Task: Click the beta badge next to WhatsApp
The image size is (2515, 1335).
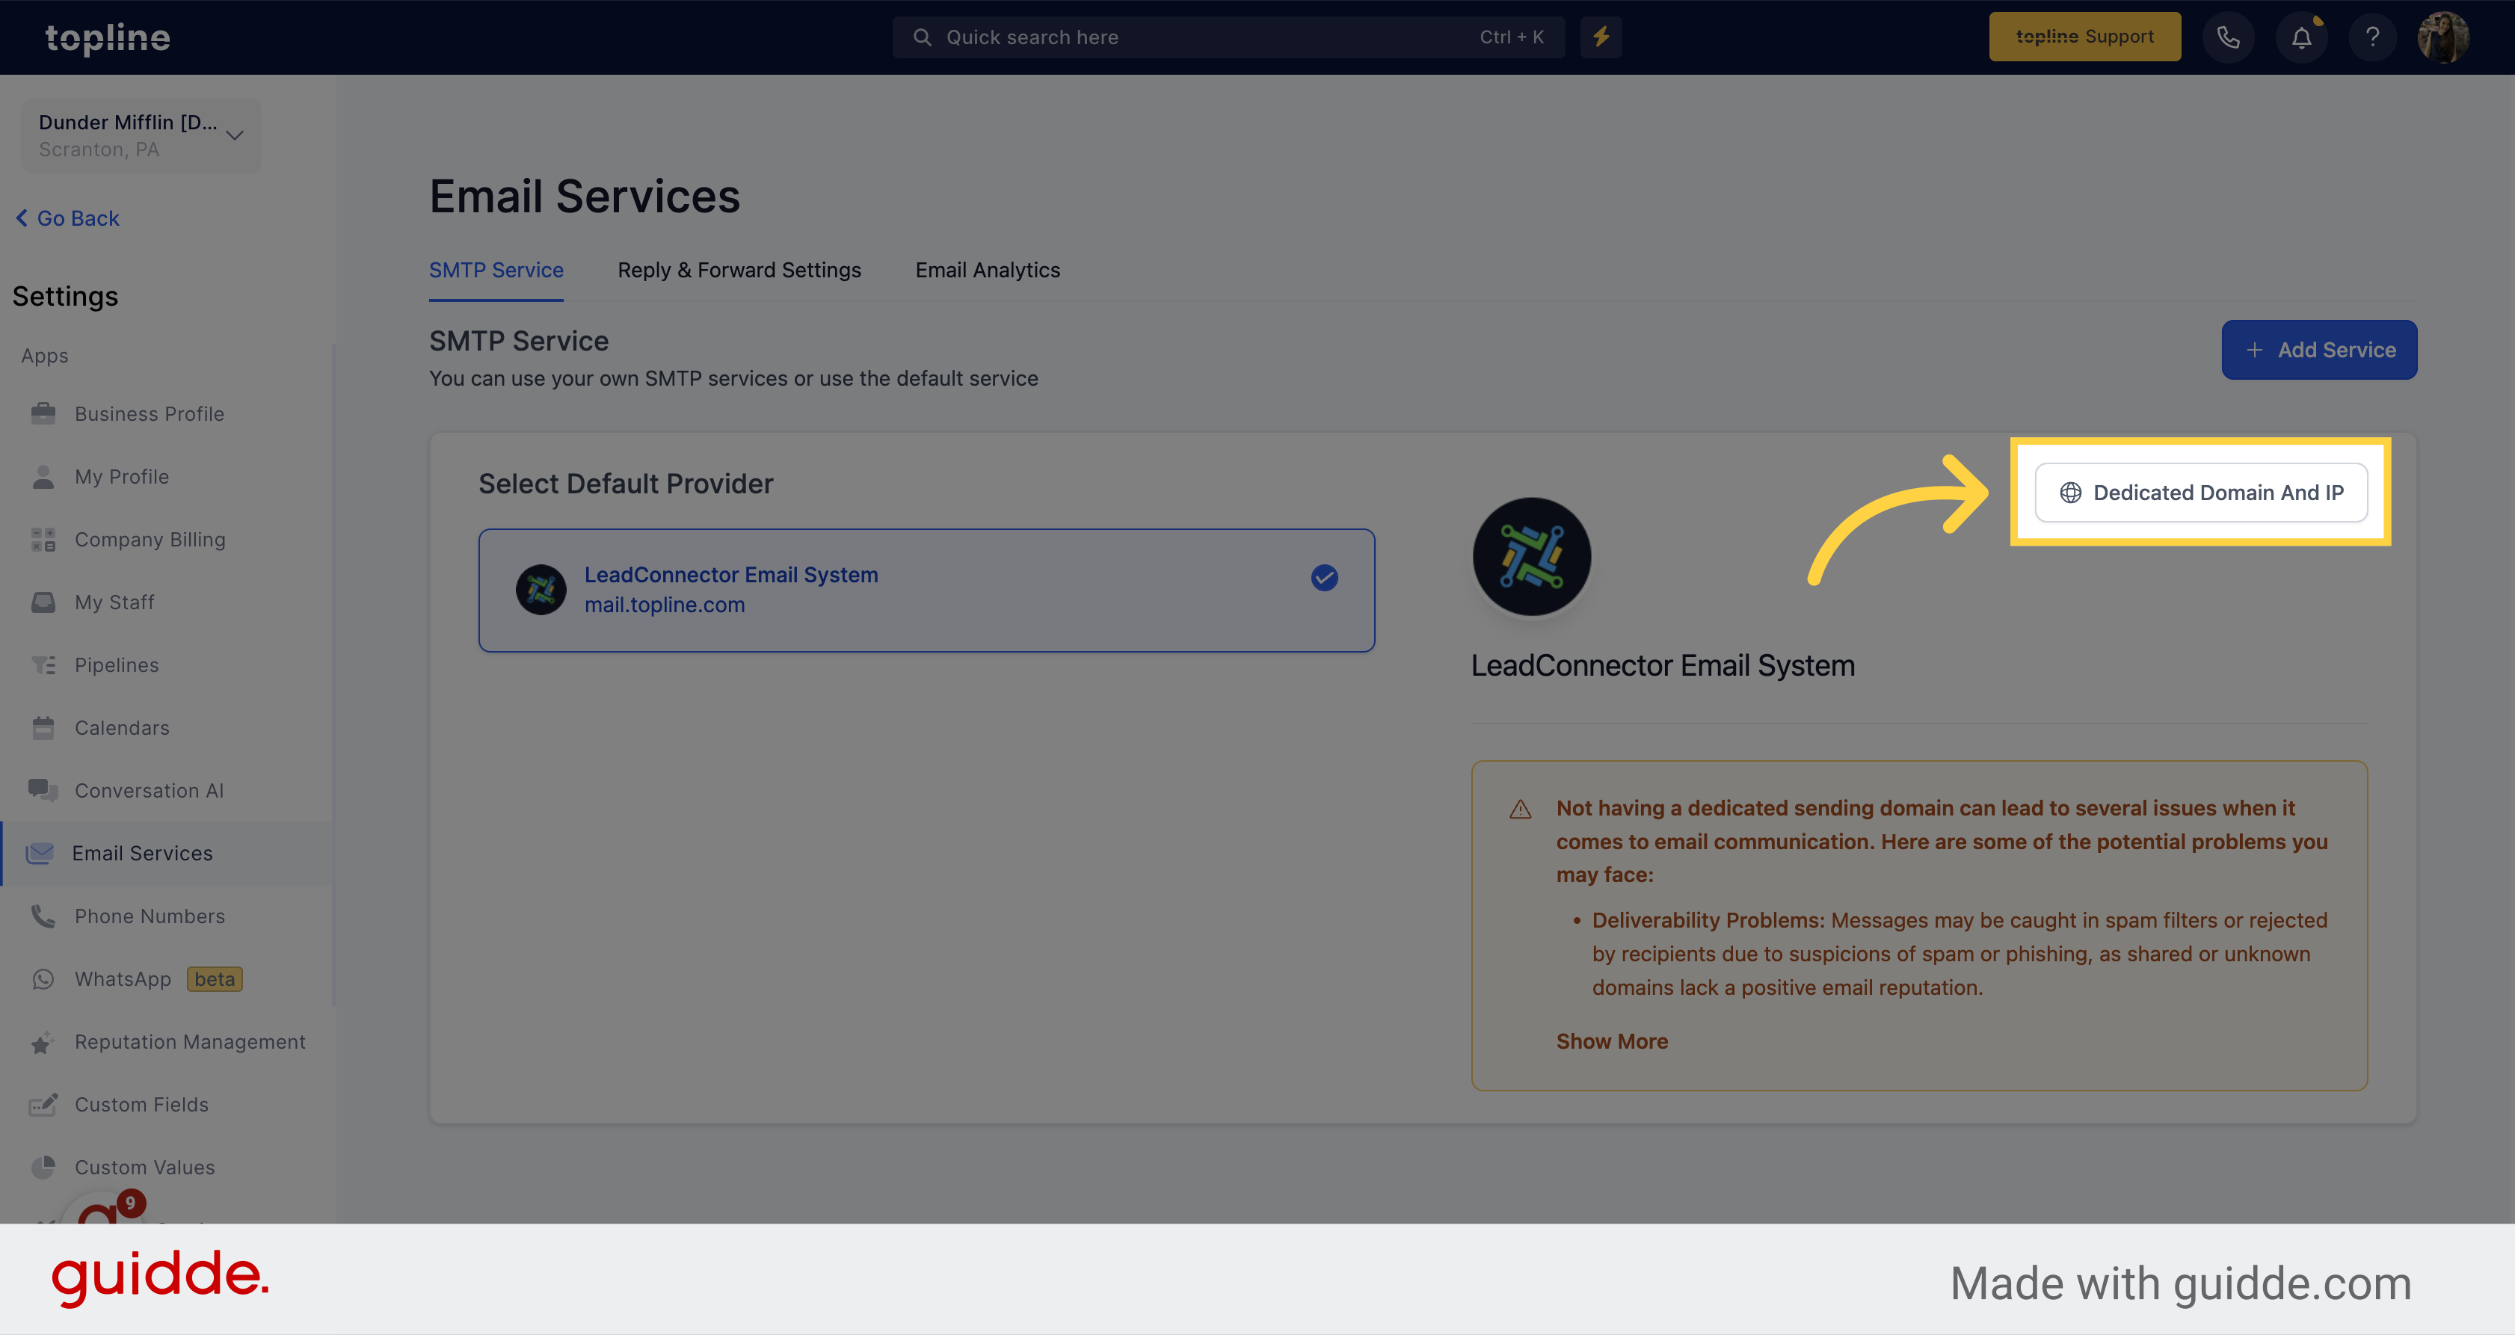Action: (x=215, y=978)
